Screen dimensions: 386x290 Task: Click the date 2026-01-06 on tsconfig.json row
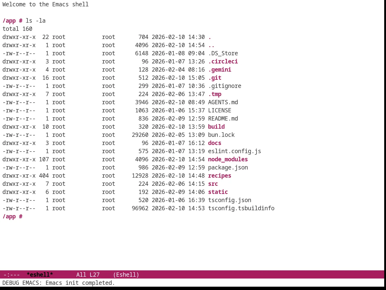point(168,200)
